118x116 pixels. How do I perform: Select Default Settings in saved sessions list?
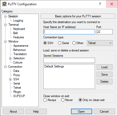coord(54,66)
